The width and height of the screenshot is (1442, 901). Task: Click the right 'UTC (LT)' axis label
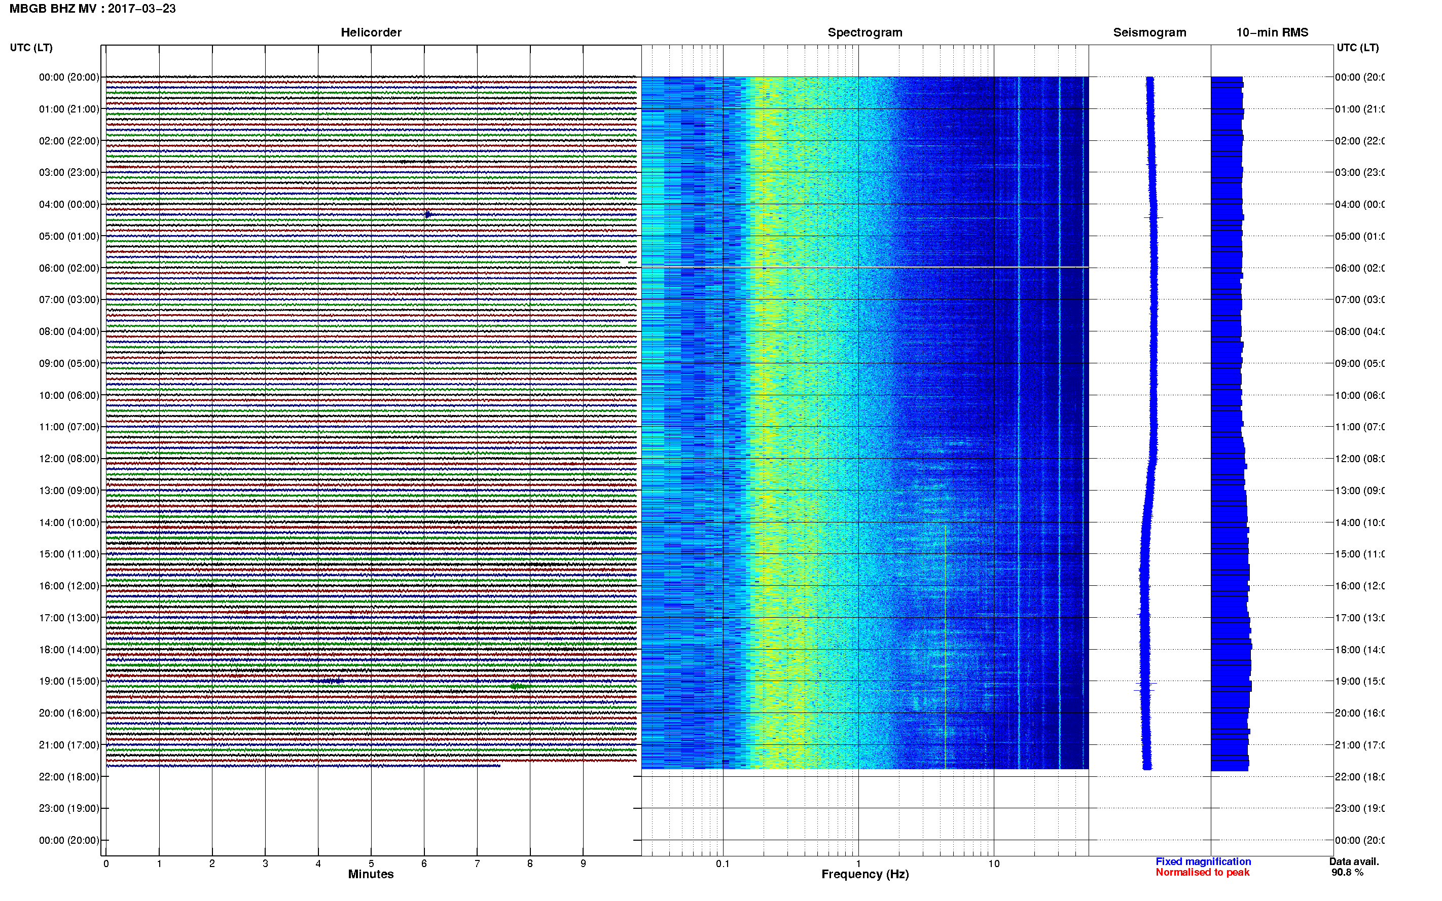point(1357,48)
